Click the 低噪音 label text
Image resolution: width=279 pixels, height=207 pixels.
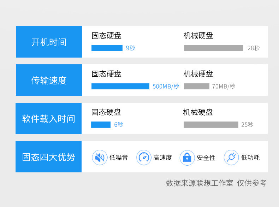pos(119,158)
